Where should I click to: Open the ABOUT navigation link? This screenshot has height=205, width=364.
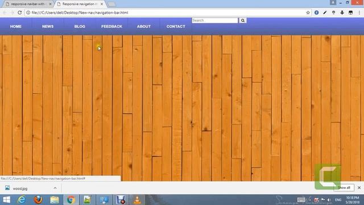click(144, 27)
